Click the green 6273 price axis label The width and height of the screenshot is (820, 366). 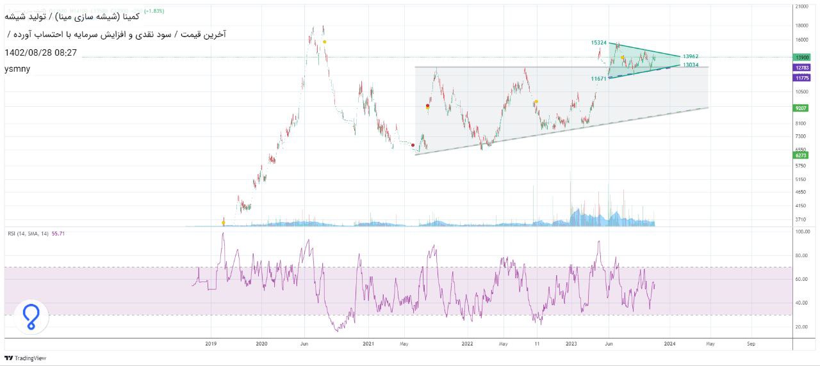tap(801, 155)
